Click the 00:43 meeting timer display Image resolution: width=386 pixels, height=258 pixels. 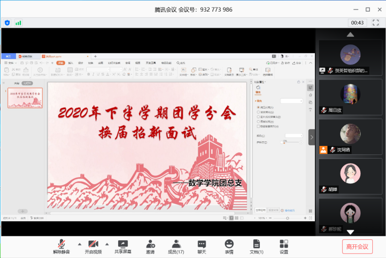coord(357,23)
